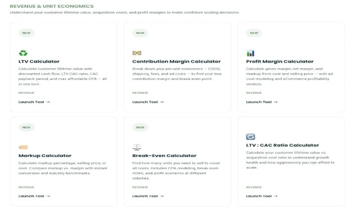The height and width of the screenshot is (212, 355).
Task: Click the Revenue & Unit Economics section heading
Action: pos(51,6)
